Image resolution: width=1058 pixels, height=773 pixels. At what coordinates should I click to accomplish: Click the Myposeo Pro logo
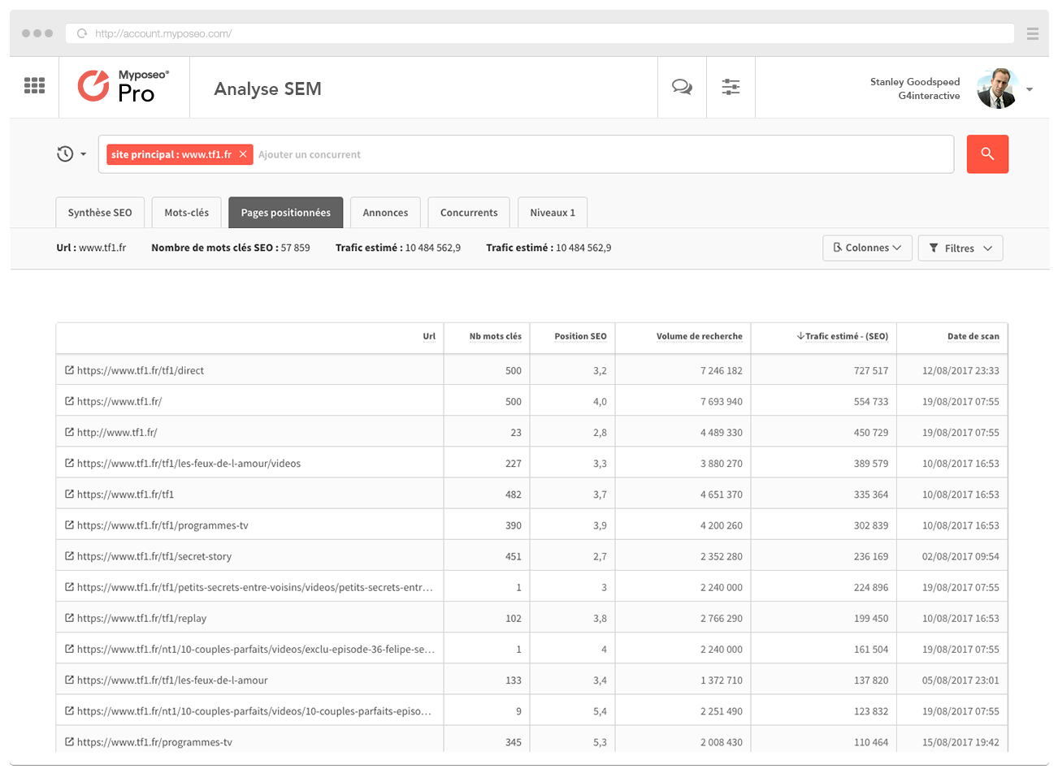coord(124,86)
